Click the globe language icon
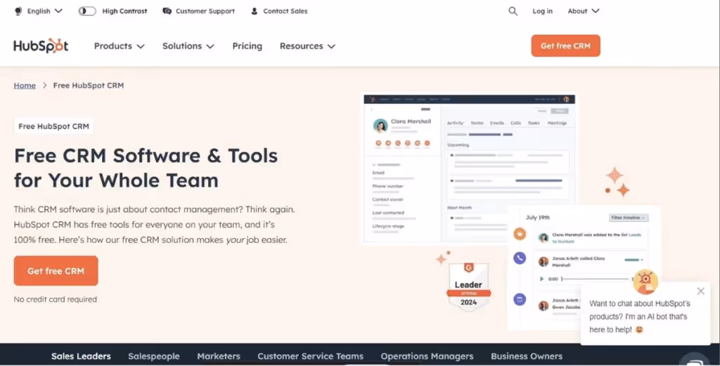720x366 pixels. coord(18,11)
